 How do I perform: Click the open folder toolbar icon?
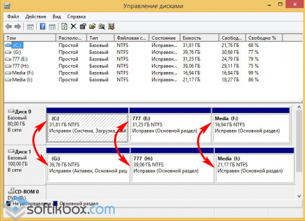click(92, 26)
